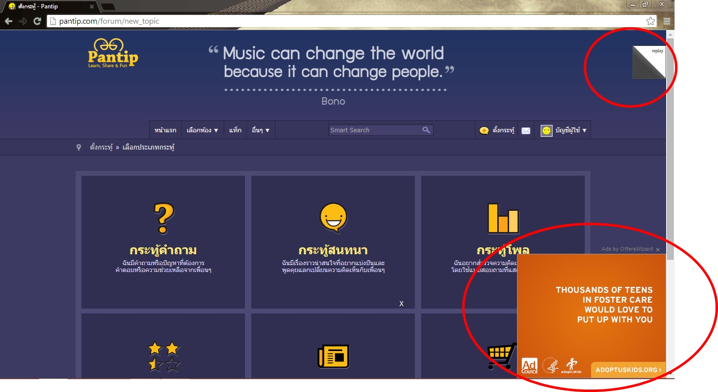This screenshot has height=392, width=718.
Task: Select the poll bar chart icon
Action: click(x=503, y=218)
